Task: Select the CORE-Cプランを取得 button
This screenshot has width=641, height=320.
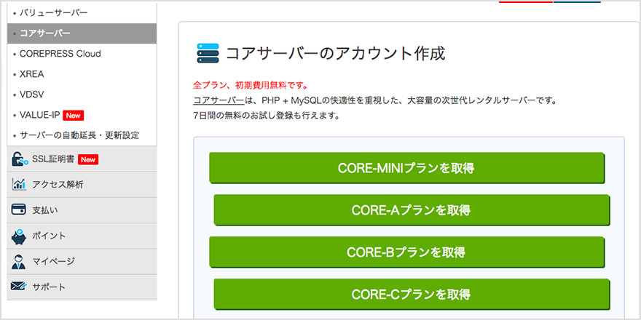Action: point(411,295)
